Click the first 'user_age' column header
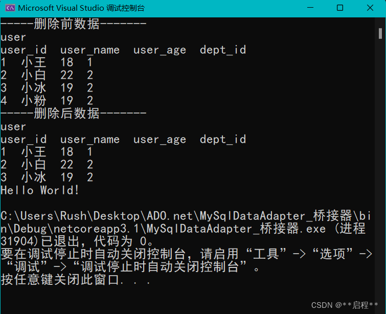The height and width of the screenshot is (314, 386). tap(160, 50)
